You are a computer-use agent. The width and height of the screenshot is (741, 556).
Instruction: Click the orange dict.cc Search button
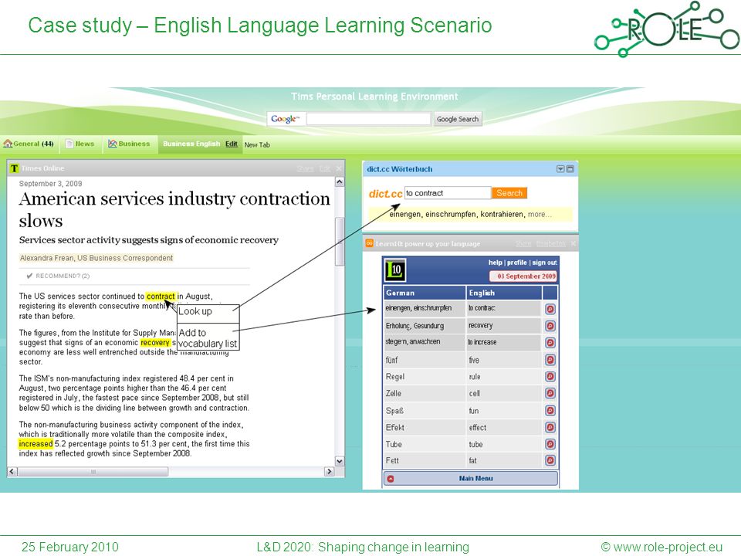click(509, 193)
